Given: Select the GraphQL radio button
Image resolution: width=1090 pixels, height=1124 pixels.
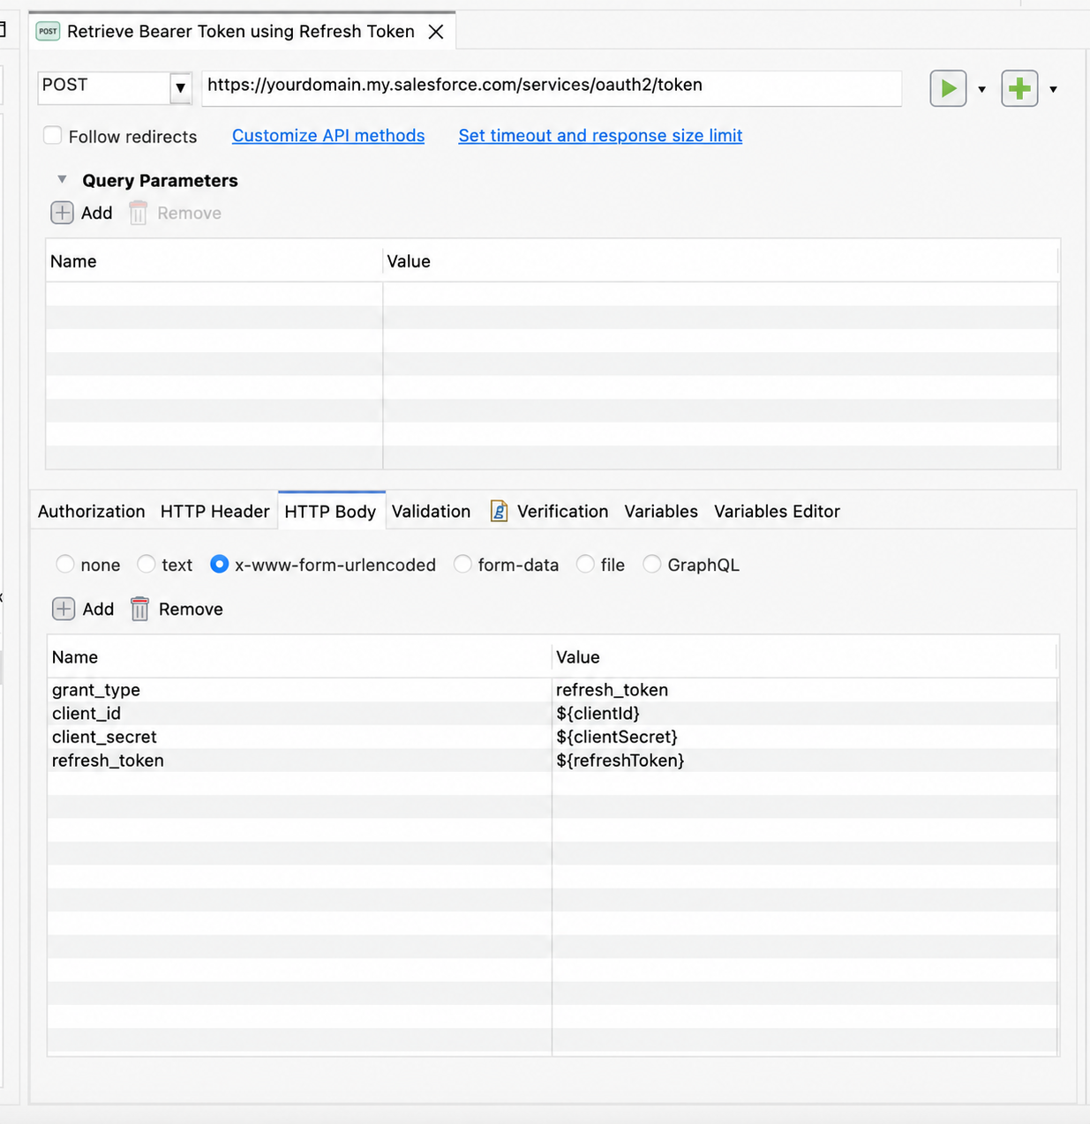Looking at the screenshot, I should point(652,565).
